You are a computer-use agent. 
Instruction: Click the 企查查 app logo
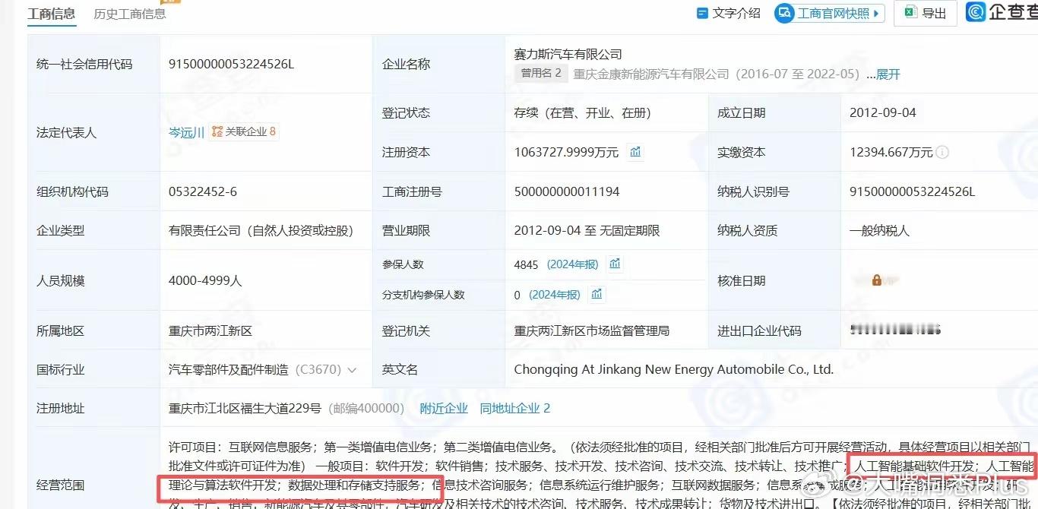pyautogui.click(x=976, y=11)
